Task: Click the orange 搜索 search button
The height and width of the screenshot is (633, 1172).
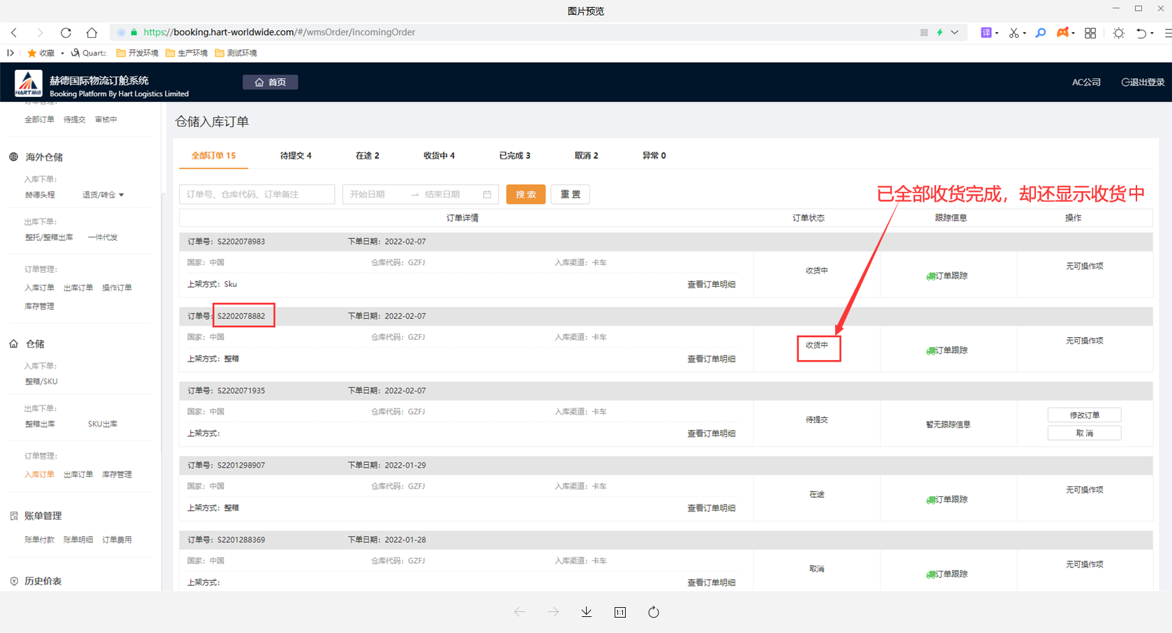Action: (525, 195)
